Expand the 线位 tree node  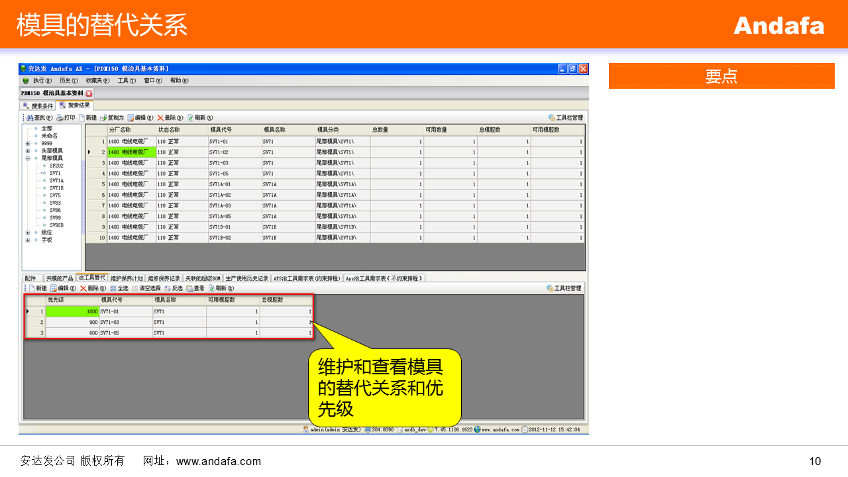(28, 233)
